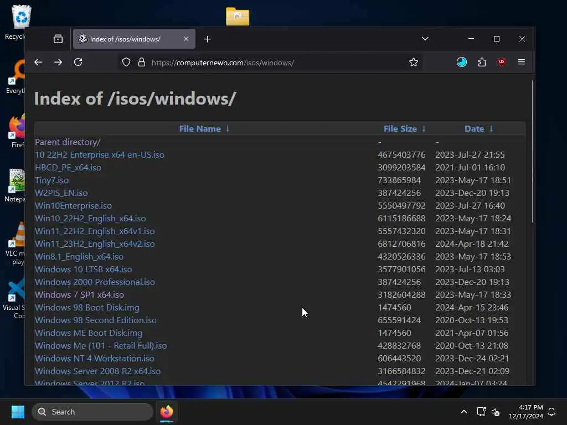Download Win10_22H2_English_x64.iso

(90, 218)
